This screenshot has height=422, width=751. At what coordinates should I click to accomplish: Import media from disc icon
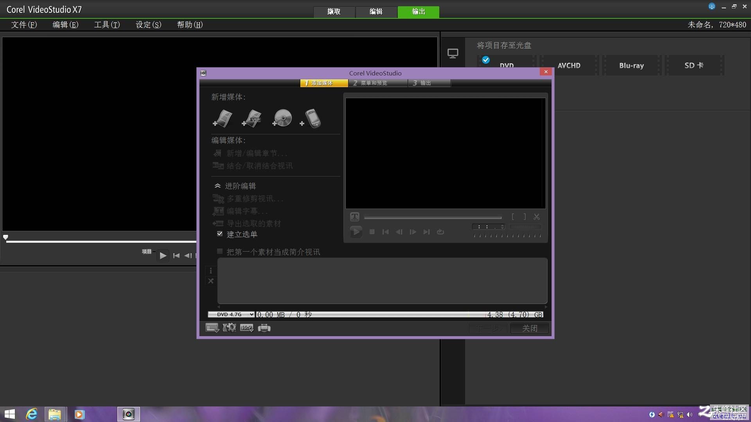[282, 118]
